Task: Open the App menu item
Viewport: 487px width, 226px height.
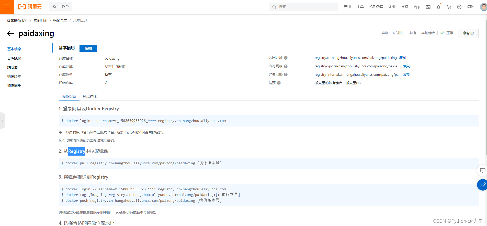Action: (417, 7)
